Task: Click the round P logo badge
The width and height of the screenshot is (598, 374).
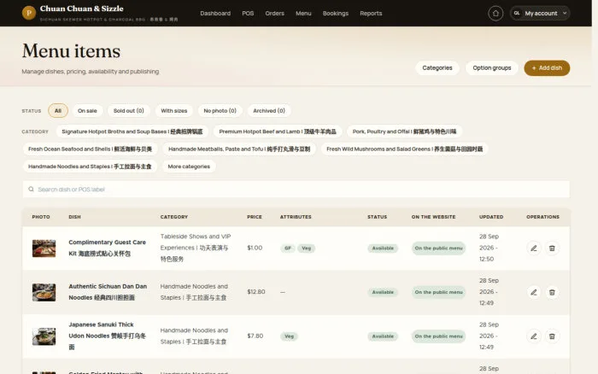Action: 29,13
